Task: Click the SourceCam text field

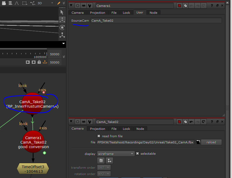Action: pos(156,21)
